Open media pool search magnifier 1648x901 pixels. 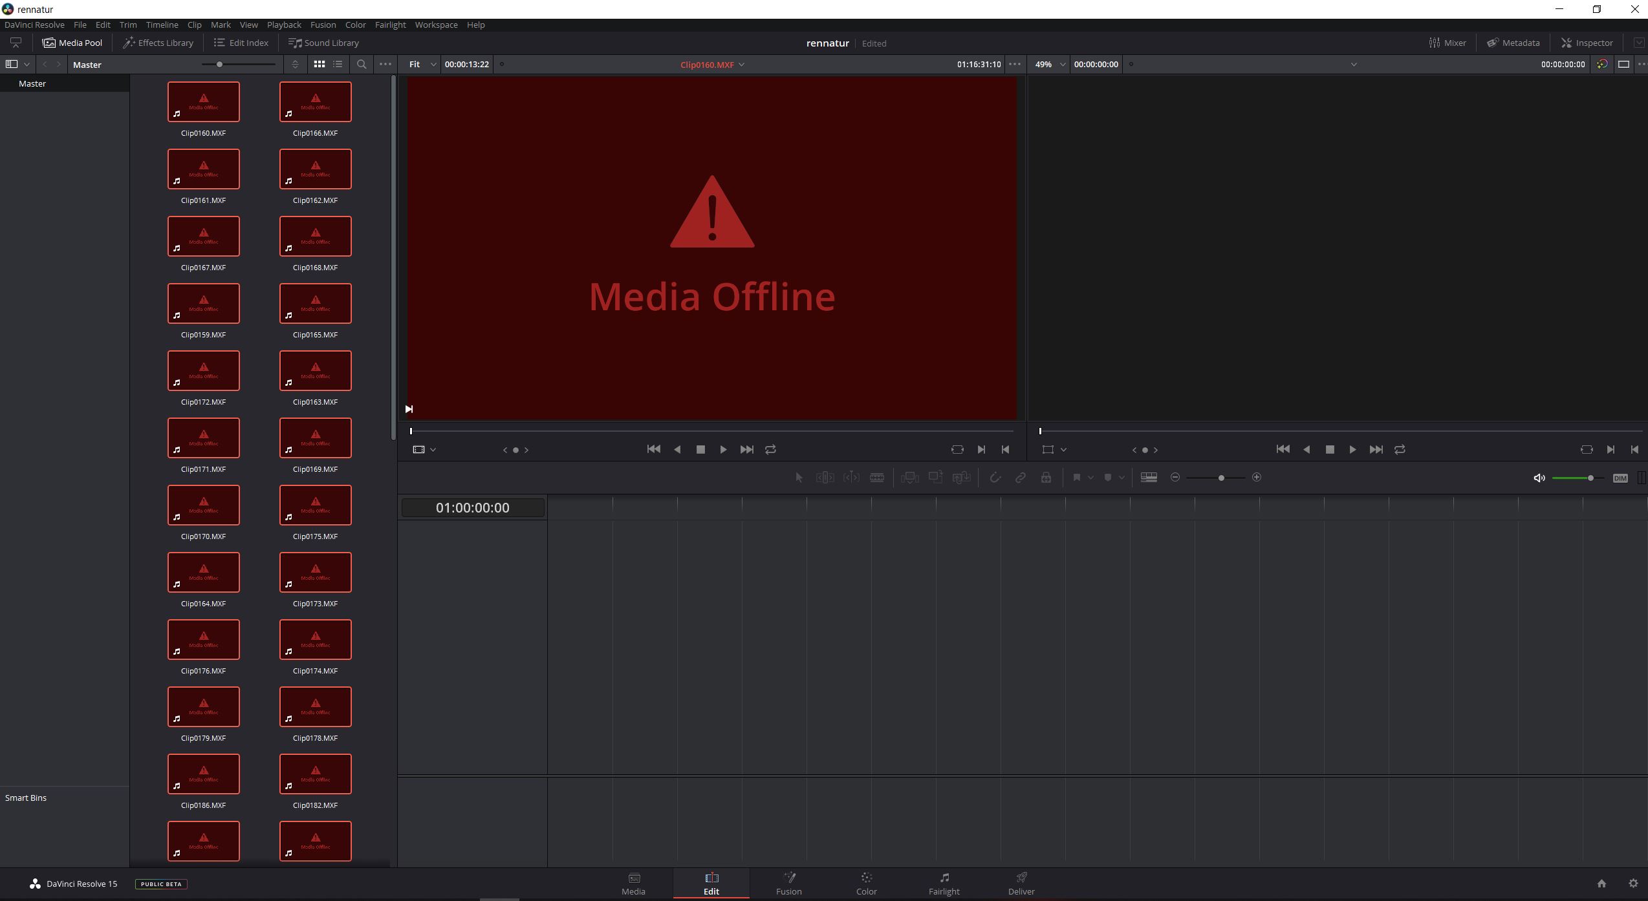coord(362,65)
